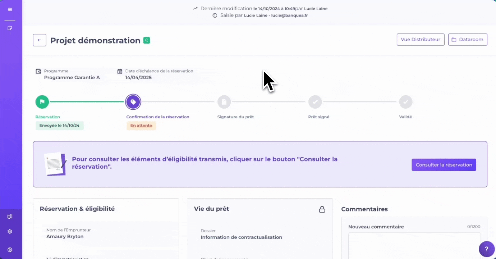
Task: Click the Validé step icon
Action: pos(405,102)
